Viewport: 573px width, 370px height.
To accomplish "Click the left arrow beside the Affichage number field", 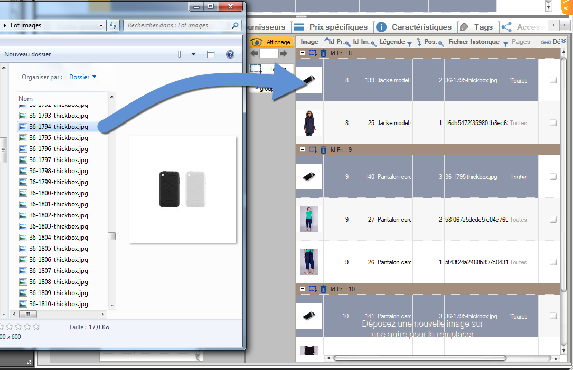I will coord(254,53).
